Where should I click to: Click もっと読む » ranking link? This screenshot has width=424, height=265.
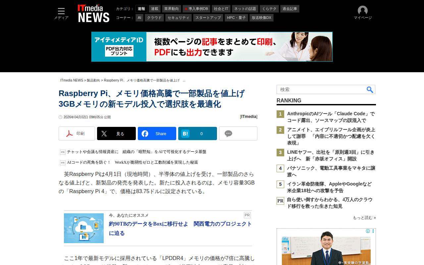364,218
